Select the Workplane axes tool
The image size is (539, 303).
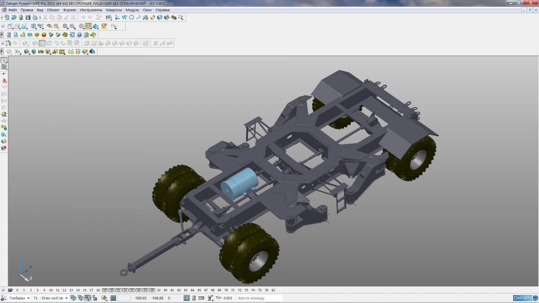point(117,17)
